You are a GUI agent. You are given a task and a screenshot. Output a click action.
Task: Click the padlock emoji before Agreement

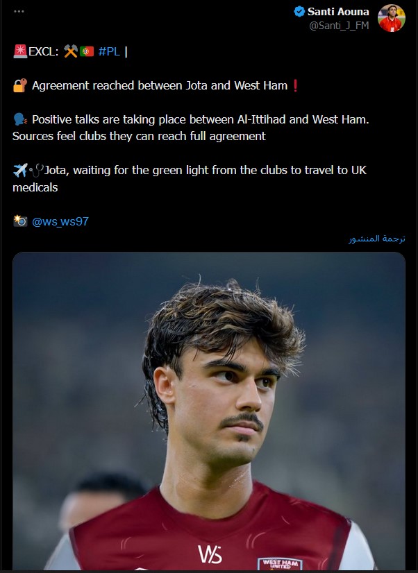20,85
